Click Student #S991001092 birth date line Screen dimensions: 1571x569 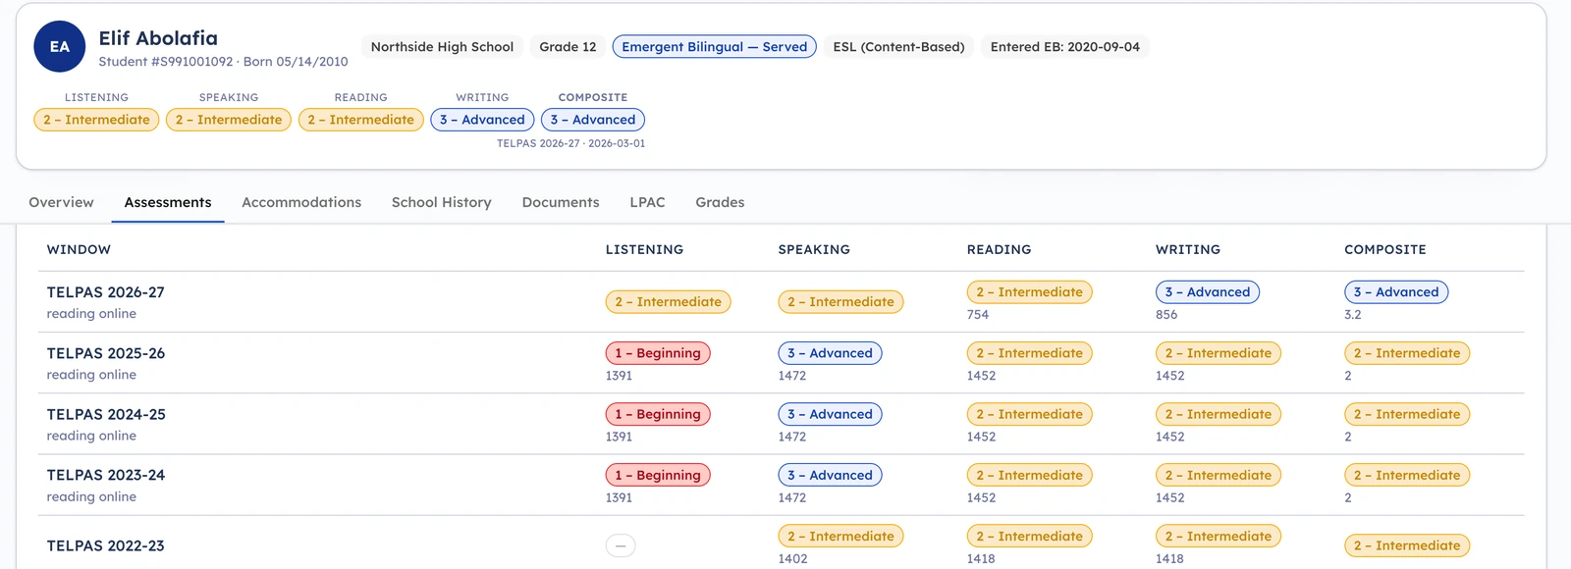point(223,61)
